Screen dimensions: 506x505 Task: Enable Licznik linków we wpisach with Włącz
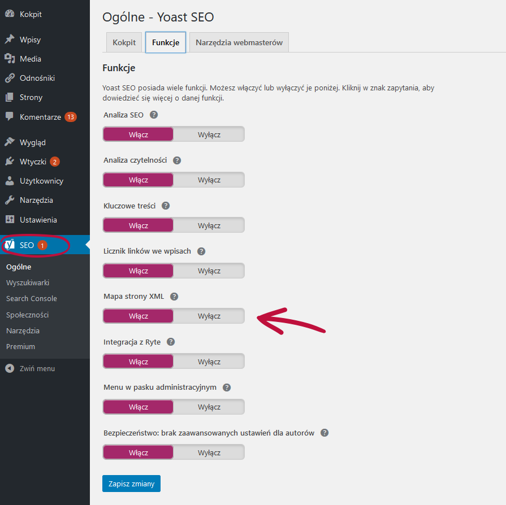(x=138, y=271)
